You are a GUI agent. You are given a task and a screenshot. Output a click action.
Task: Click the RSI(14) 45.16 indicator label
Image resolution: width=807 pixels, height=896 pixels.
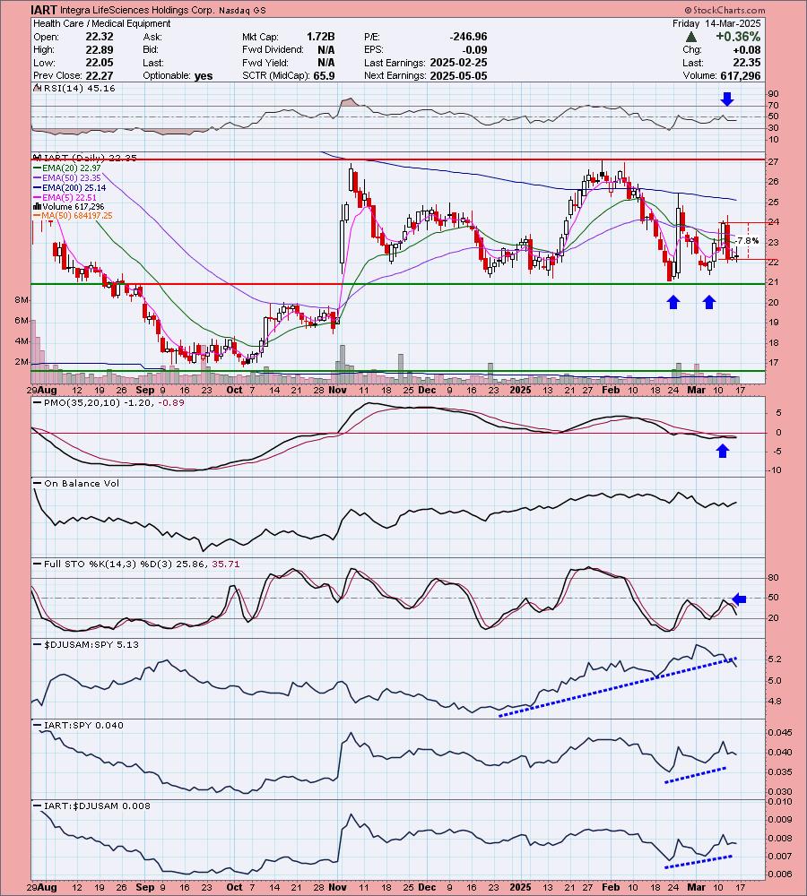click(x=75, y=88)
